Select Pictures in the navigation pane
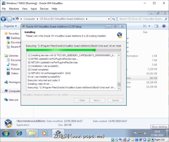Screen dimensions: 169x142 click(x=15, y=69)
